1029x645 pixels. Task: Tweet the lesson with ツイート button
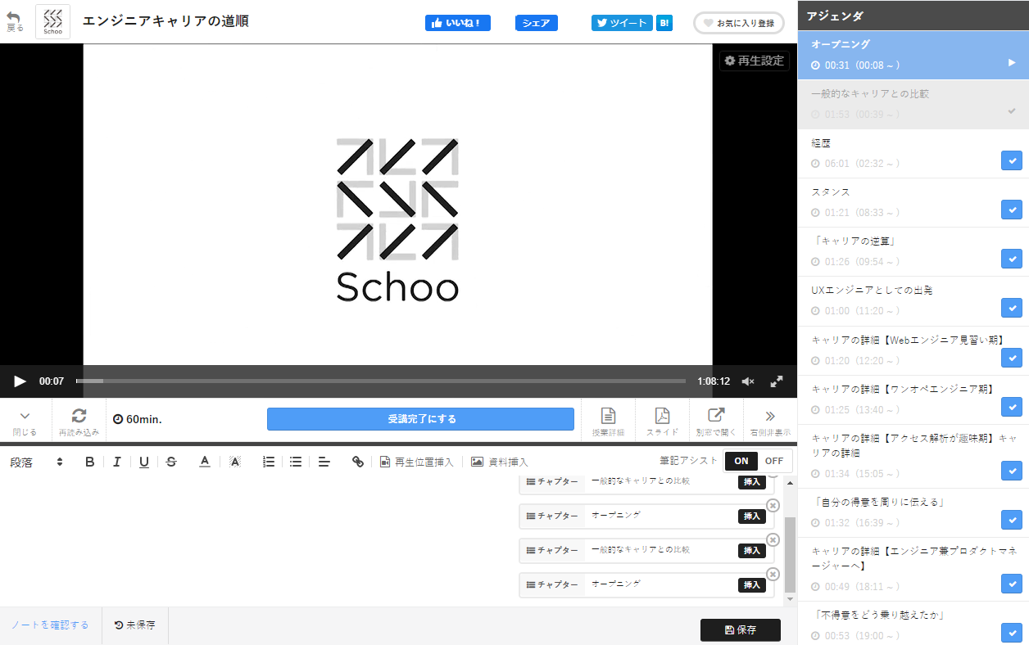click(x=622, y=23)
